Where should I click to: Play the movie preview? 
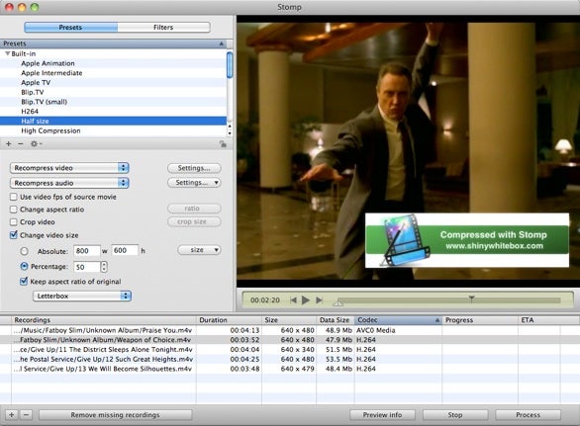pos(306,300)
